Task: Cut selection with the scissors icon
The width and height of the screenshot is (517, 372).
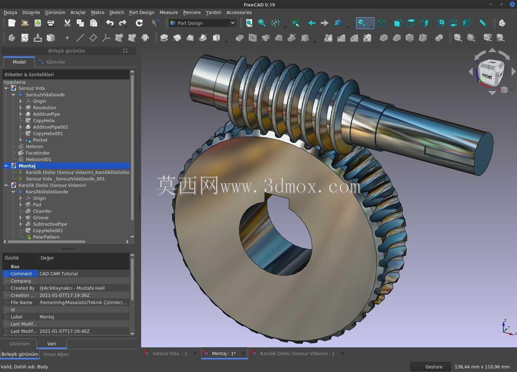Action: pyautogui.click(x=67, y=23)
